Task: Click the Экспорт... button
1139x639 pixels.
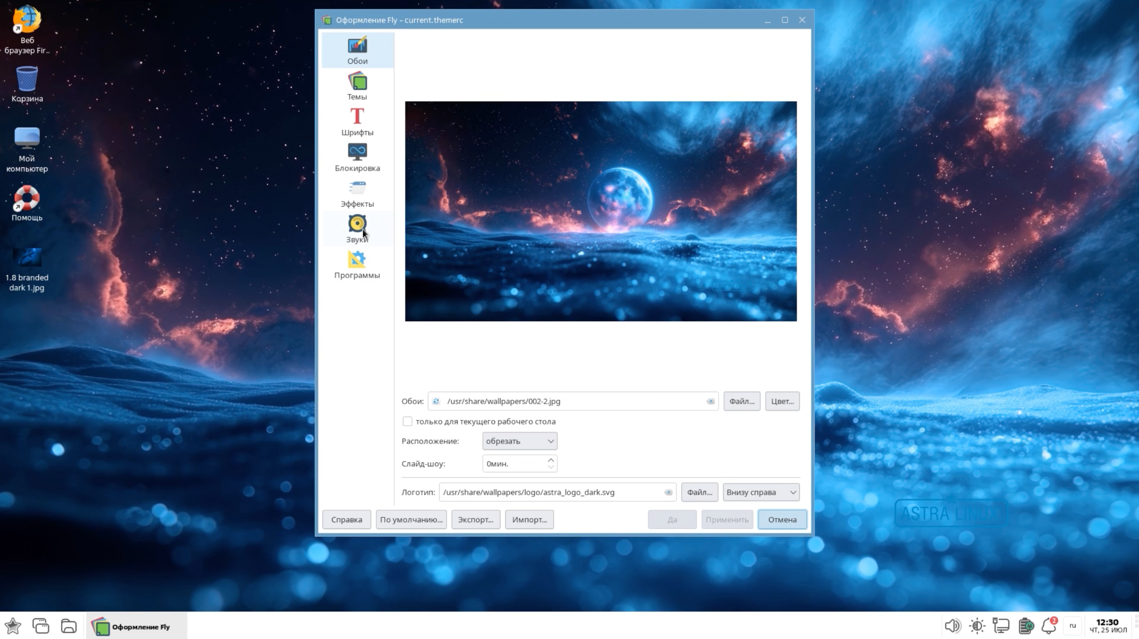Action: (x=476, y=520)
